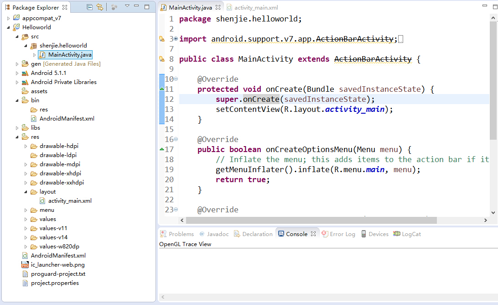
Task: Expand the gen generated files folder
Action: (x=17, y=64)
